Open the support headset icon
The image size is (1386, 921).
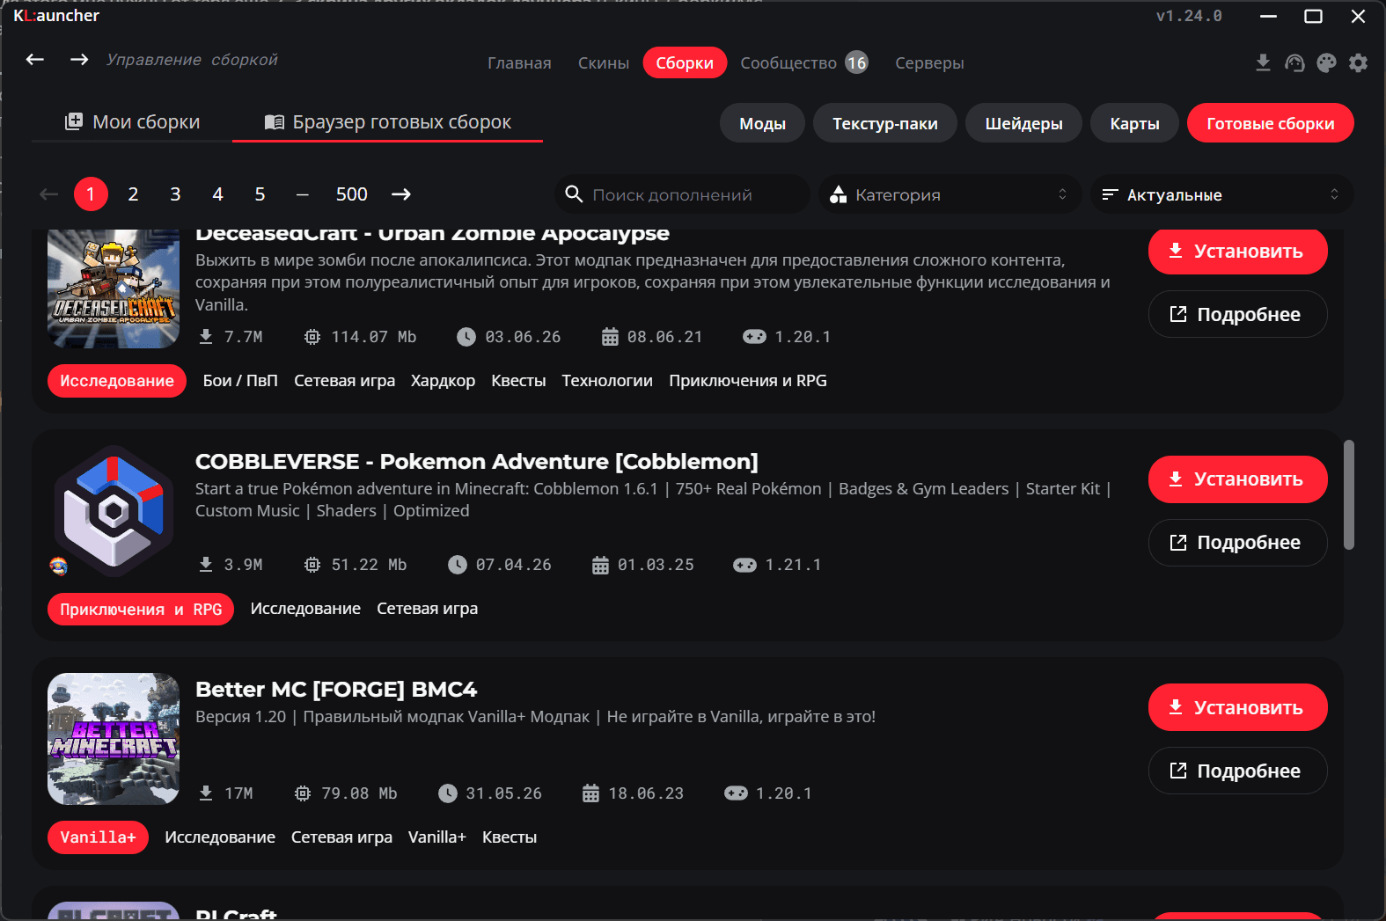(1294, 62)
